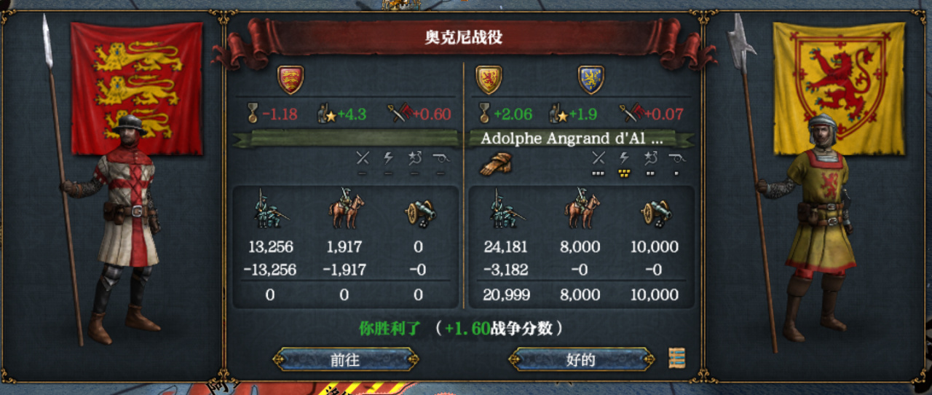Screen dimensions: 932x395
Task: Click the left army artillery cannon icon
Action: pyautogui.click(x=419, y=211)
